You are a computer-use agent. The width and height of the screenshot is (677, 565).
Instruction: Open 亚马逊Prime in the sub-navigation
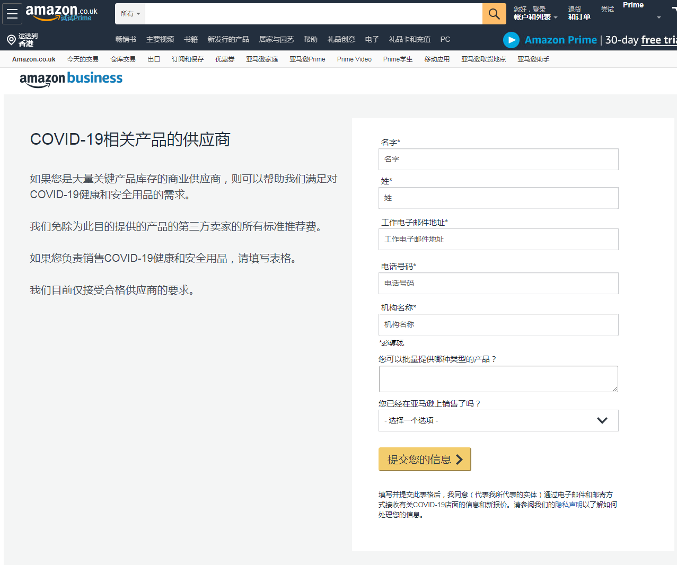click(307, 59)
